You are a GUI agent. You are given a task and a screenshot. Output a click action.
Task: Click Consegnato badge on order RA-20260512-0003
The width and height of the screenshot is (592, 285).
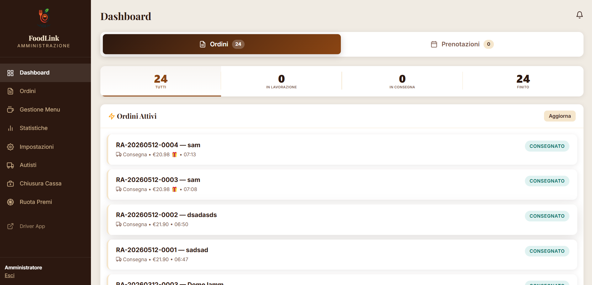pyautogui.click(x=547, y=181)
